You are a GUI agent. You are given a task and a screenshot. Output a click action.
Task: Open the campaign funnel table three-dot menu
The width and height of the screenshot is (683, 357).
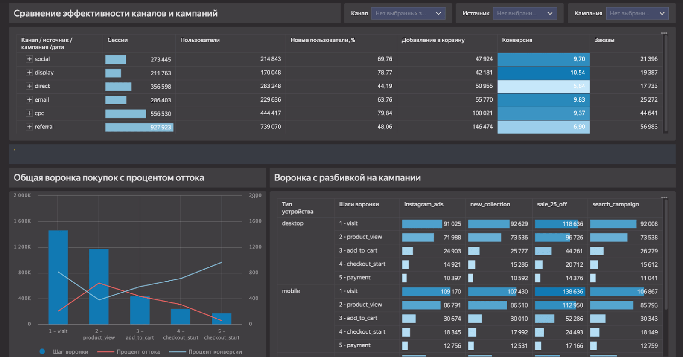(664, 197)
